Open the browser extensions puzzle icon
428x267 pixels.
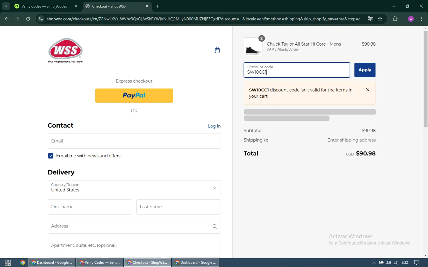coord(395,19)
